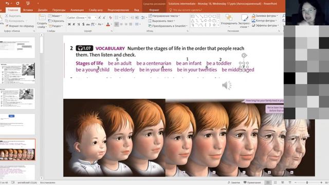This screenshot has width=329, height=185.
Task: Center the text
Action: click(121, 24)
